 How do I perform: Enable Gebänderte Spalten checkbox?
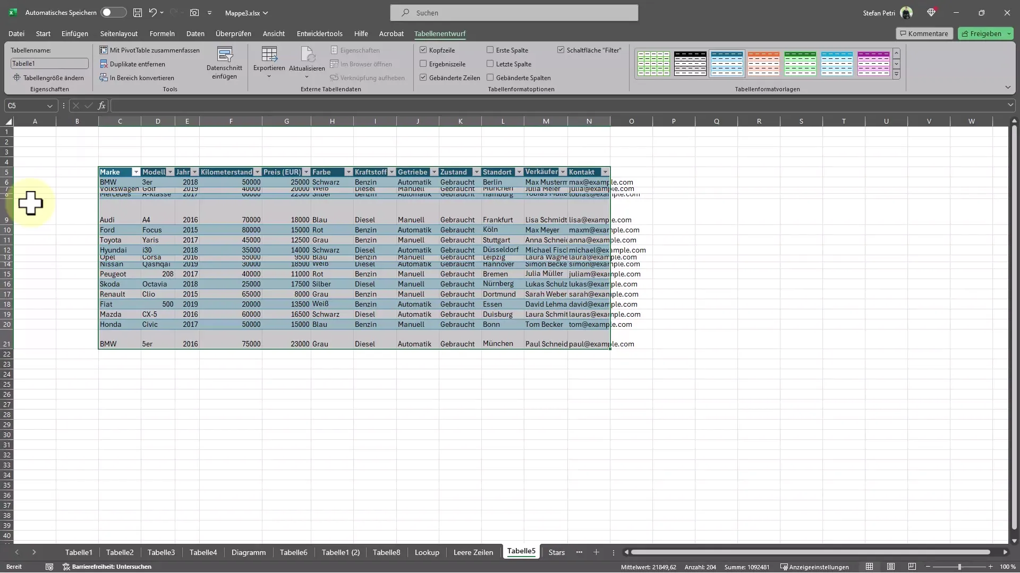tap(490, 77)
